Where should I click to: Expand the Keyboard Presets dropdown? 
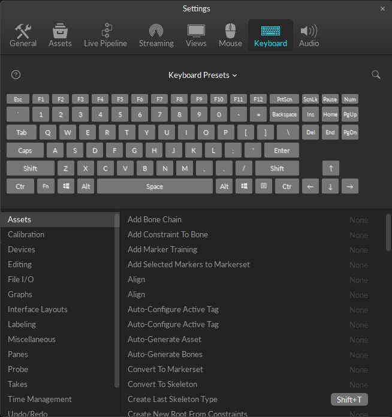coord(203,75)
